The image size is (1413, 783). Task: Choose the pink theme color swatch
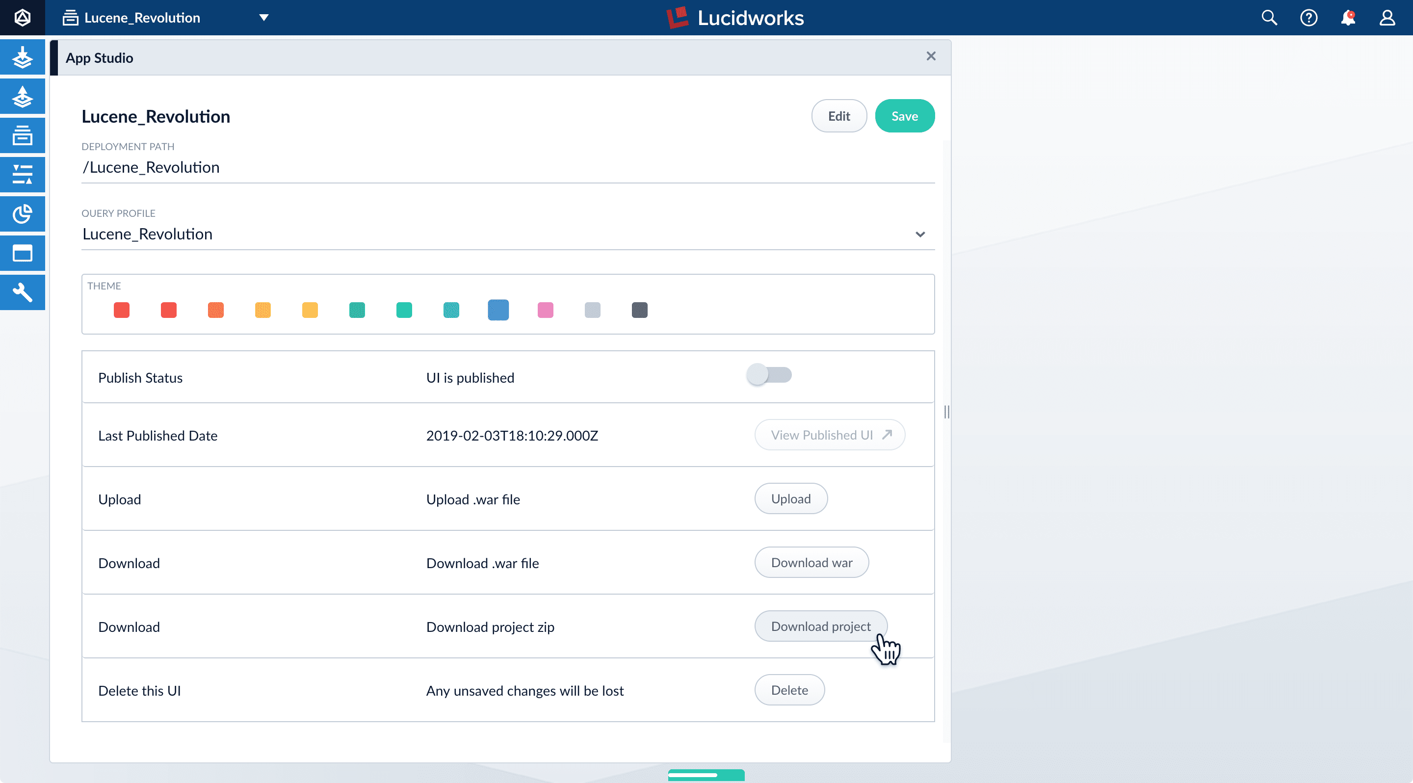pyautogui.click(x=545, y=310)
